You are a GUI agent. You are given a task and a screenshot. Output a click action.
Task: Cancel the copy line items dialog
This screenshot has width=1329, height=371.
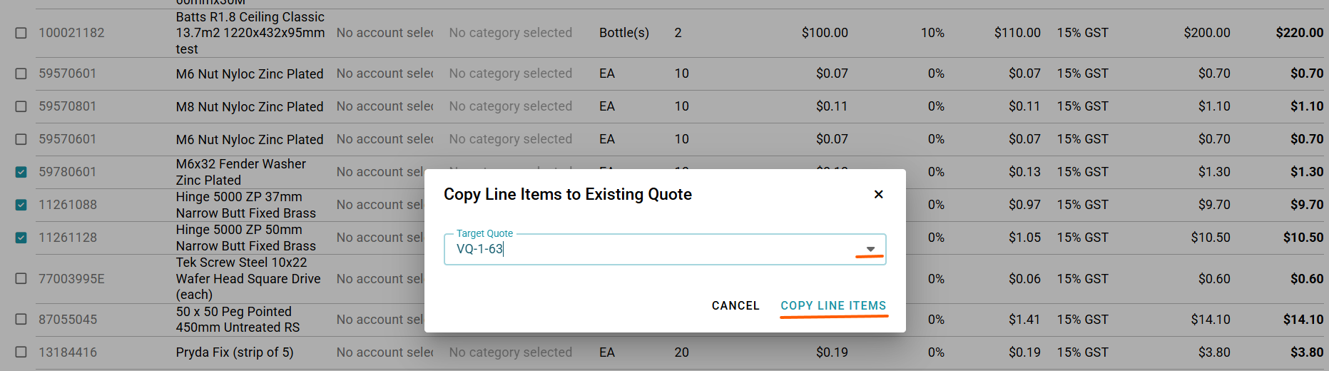(x=735, y=305)
